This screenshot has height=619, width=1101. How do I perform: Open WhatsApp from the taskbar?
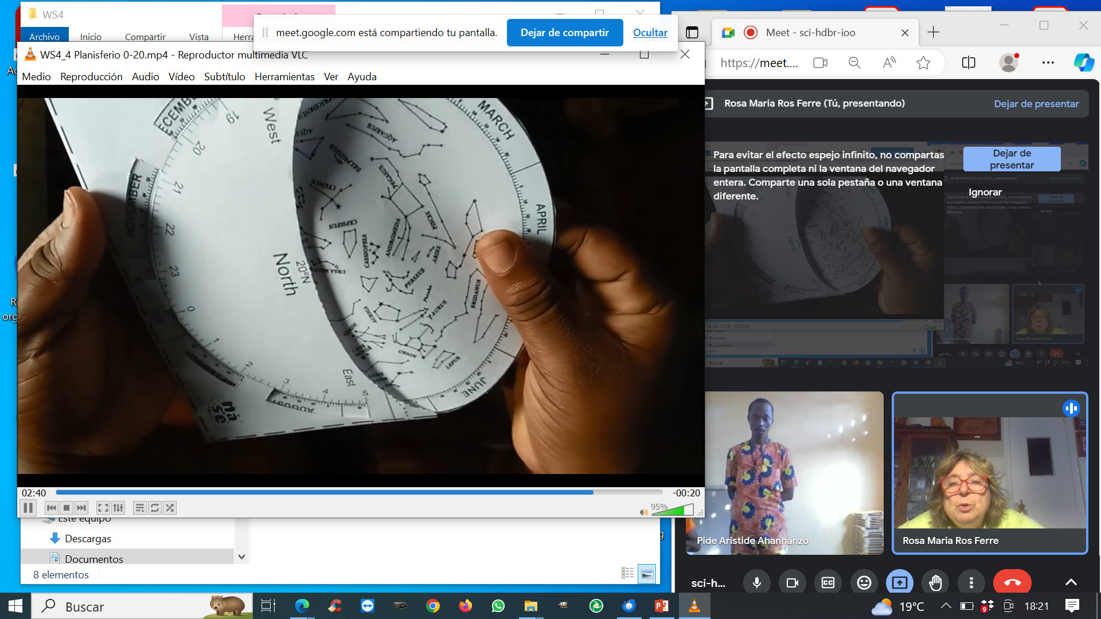pyautogui.click(x=498, y=606)
